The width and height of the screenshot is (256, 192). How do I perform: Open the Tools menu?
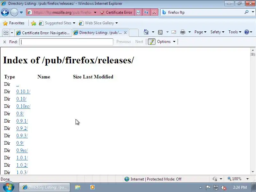(235, 32)
